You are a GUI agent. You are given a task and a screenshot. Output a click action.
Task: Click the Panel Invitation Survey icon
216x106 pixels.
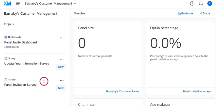click(x=6, y=80)
